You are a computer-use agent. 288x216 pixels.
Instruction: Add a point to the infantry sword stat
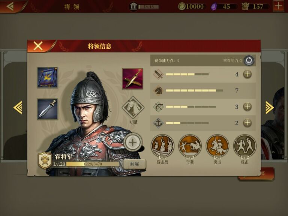point(247,74)
